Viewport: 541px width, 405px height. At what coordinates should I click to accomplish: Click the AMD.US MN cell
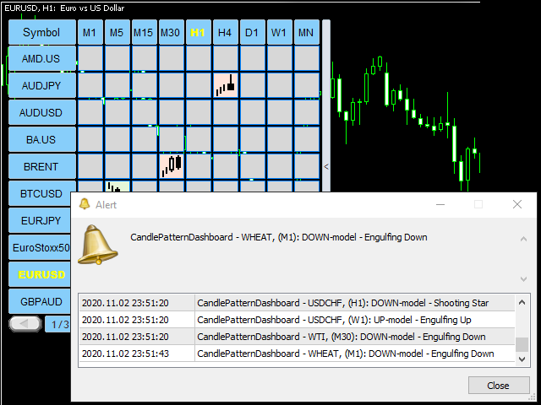click(307, 58)
